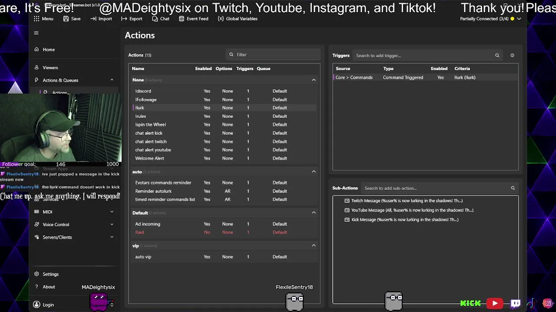Viewport: 556px width, 312px height.
Task: Toggle the sidebar with the hamburger icon
Action: [x=36, y=33]
